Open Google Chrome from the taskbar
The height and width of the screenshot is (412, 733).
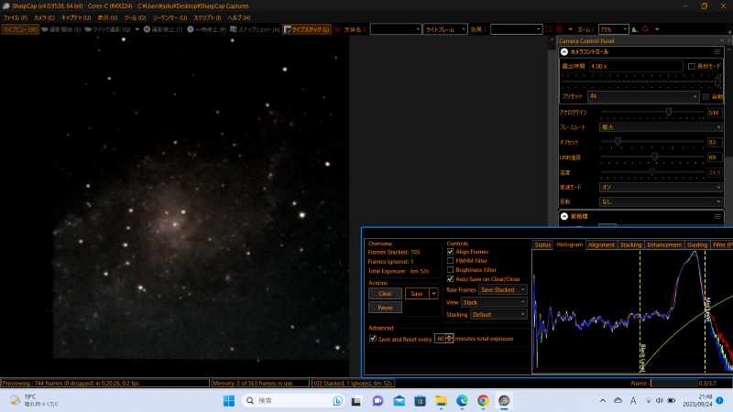click(483, 400)
